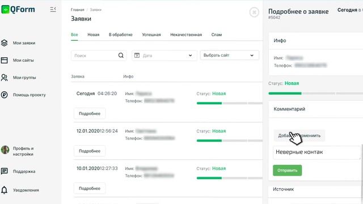The image size is (363, 204).
Task: Click the QForm logo
Action: (18, 10)
